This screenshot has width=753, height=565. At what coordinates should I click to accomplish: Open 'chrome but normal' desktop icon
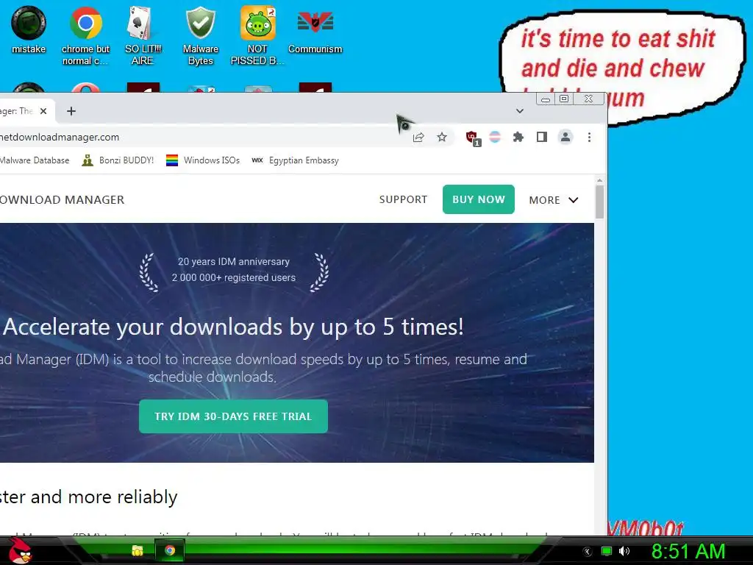[85, 35]
